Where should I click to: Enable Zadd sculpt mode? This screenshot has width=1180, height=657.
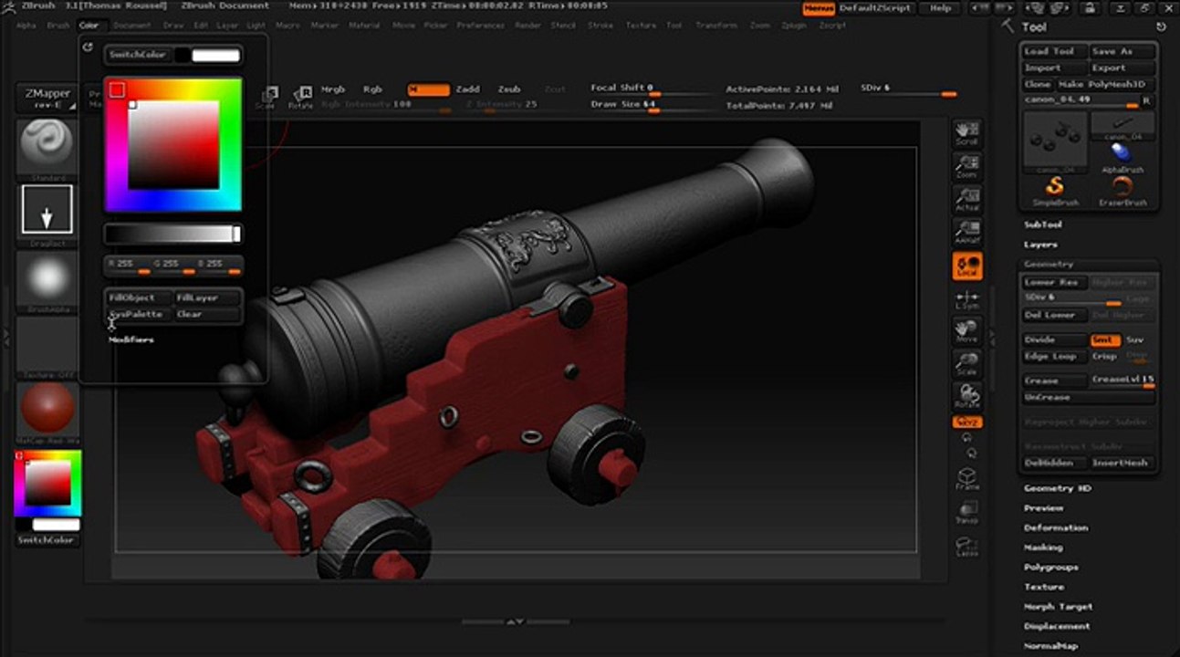click(x=467, y=89)
